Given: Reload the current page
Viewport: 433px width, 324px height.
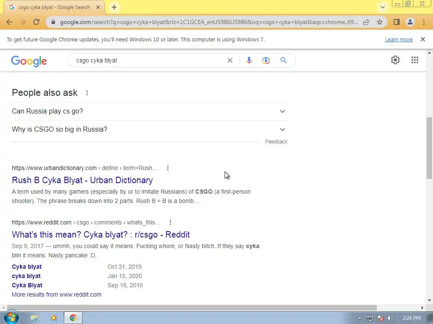Looking at the screenshot, I should [x=36, y=22].
